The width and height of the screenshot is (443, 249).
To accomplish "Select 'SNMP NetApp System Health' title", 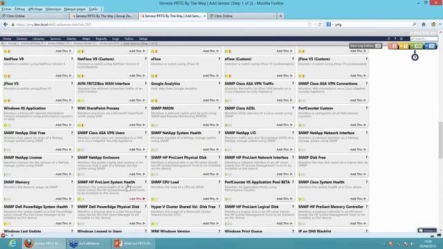I will click(176, 133).
